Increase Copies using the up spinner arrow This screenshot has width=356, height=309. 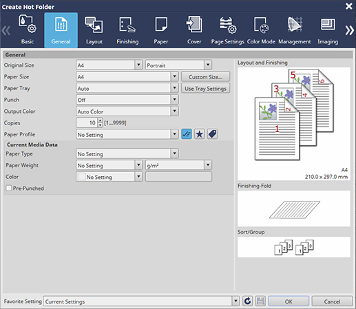click(x=100, y=120)
